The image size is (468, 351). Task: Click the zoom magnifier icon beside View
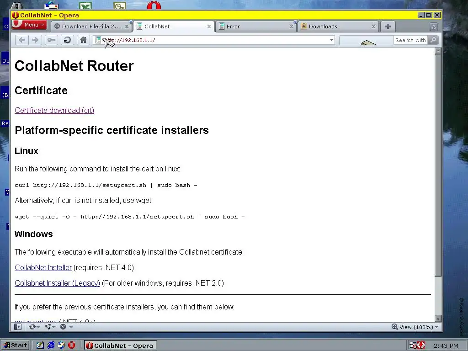tap(394, 327)
